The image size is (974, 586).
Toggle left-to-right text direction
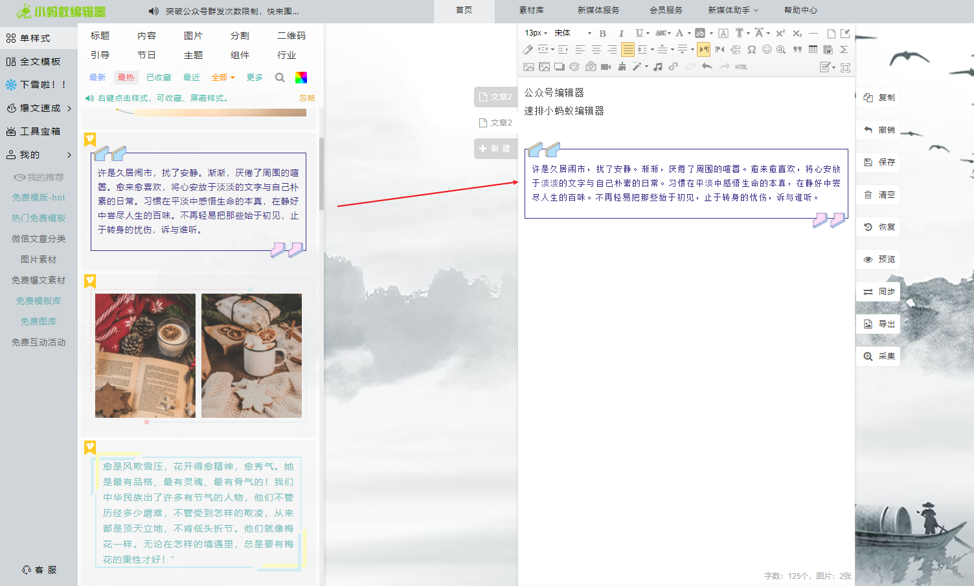coord(704,49)
